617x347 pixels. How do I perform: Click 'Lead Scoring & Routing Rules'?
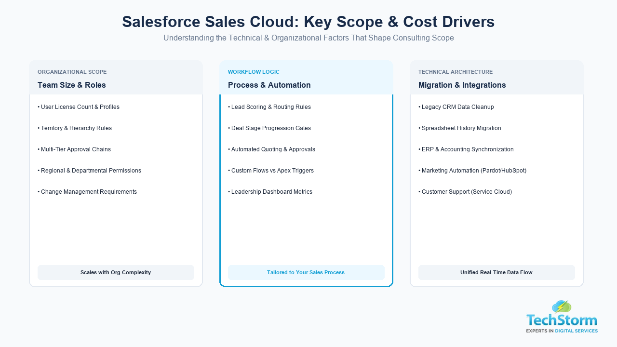tap(269, 107)
